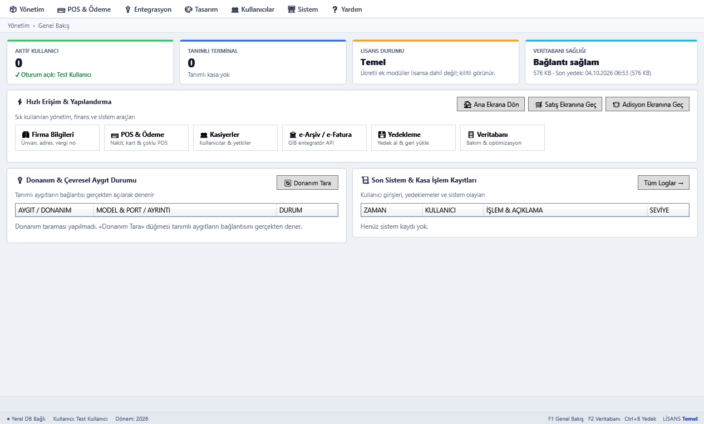The height and width of the screenshot is (424, 704).
Task: Click the F1 Genel Bakış status shortcut
Action: click(565, 419)
